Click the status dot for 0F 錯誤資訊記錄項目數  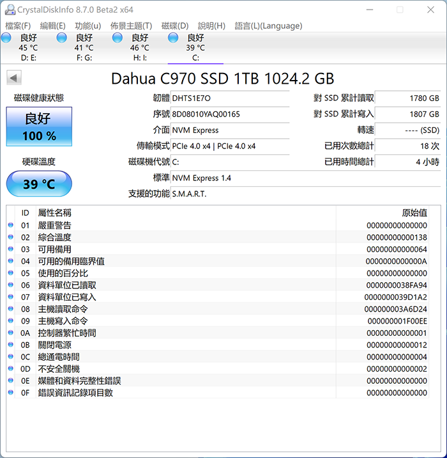coord(11,393)
